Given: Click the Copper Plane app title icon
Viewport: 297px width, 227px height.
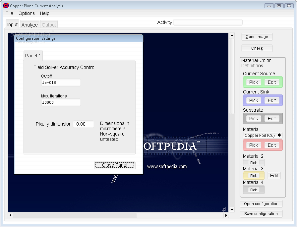Looking at the screenshot, I should (x=6, y=6).
